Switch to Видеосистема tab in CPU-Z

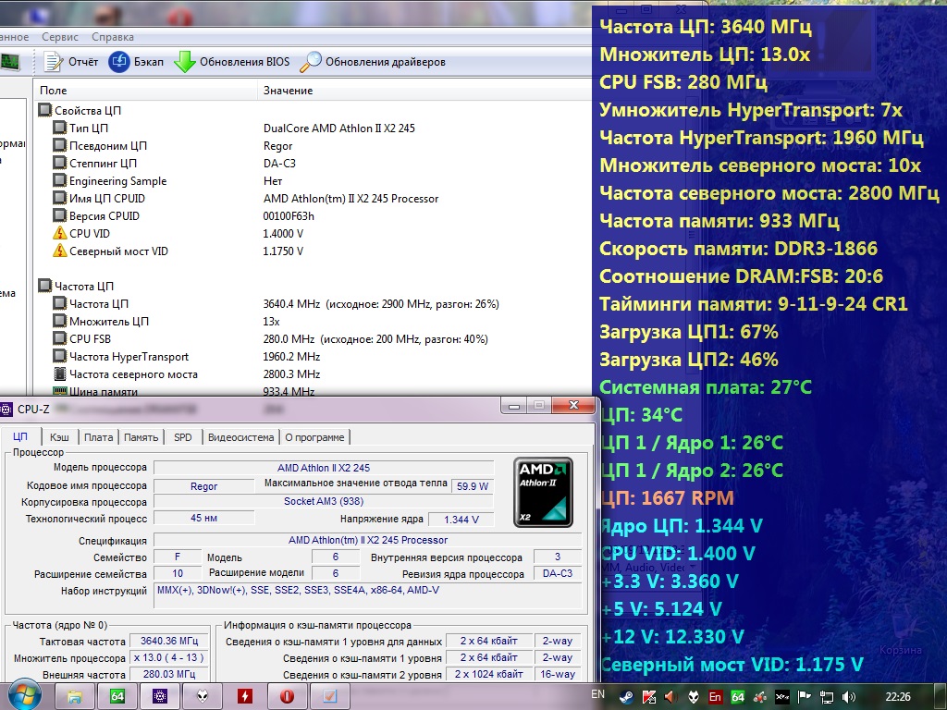241,437
